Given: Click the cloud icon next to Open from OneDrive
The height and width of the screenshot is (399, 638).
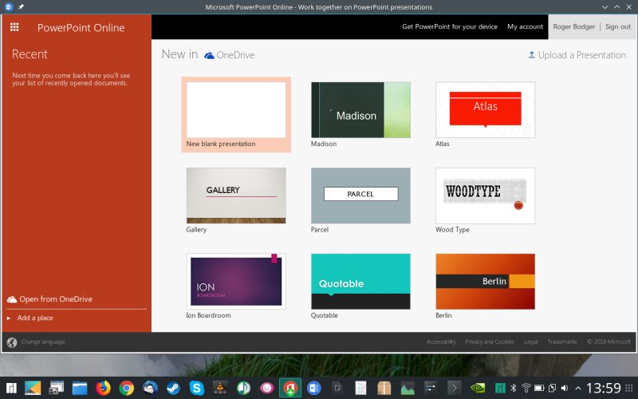Looking at the screenshot, I should (x=12, y=299).
